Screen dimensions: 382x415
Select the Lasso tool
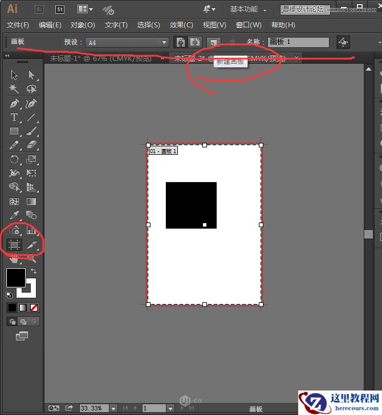(31, 89)
